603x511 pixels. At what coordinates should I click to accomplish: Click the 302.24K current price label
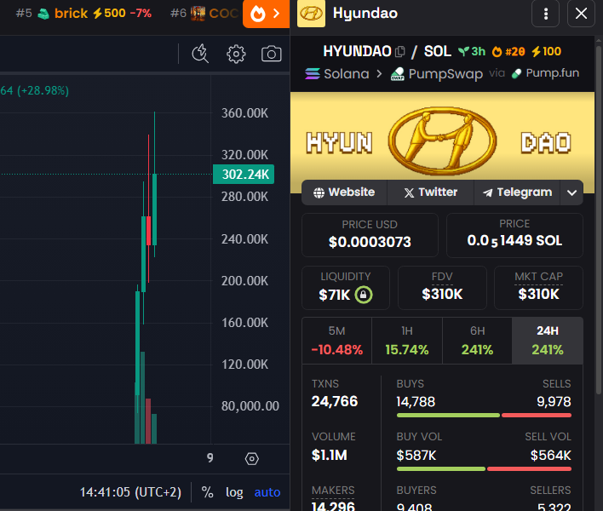coord(244,175)
